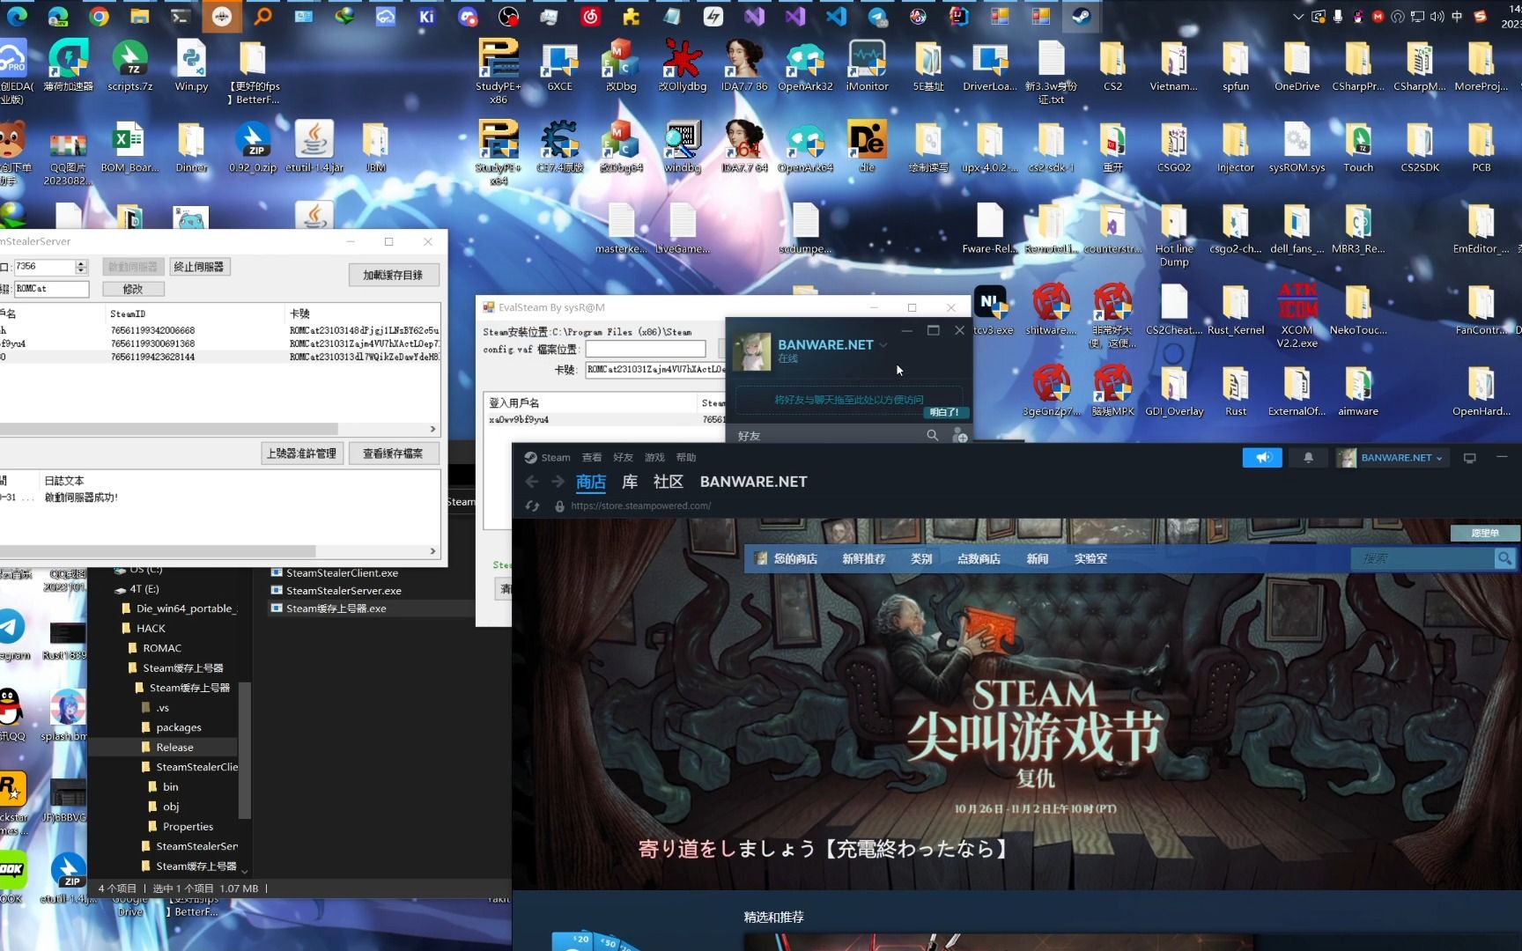Image resolution: width=1522 pixels, height=951 pixels.
Task: Click the config.vdf path input field
Action: [x=646, y=349]
